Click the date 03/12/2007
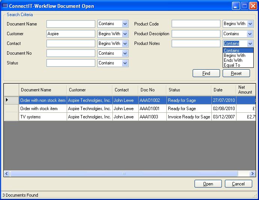Screen dimensions: 259x200 224,117
